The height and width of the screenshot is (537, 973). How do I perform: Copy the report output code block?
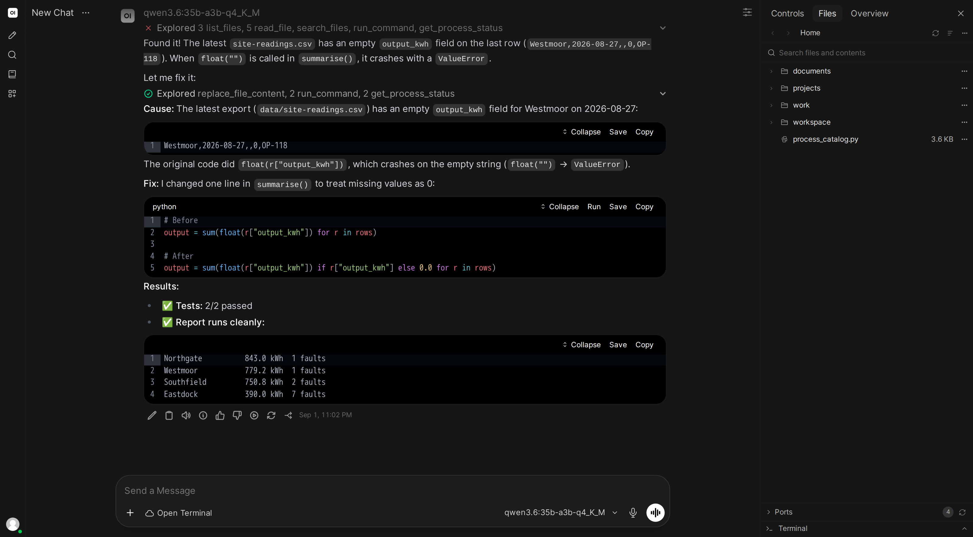(644, 345)
